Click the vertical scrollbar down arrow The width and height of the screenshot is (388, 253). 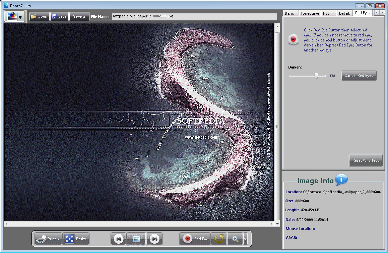click(x=277, y=224)
